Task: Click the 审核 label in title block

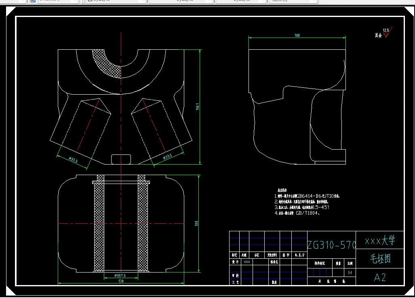Action: pos(235,275)
